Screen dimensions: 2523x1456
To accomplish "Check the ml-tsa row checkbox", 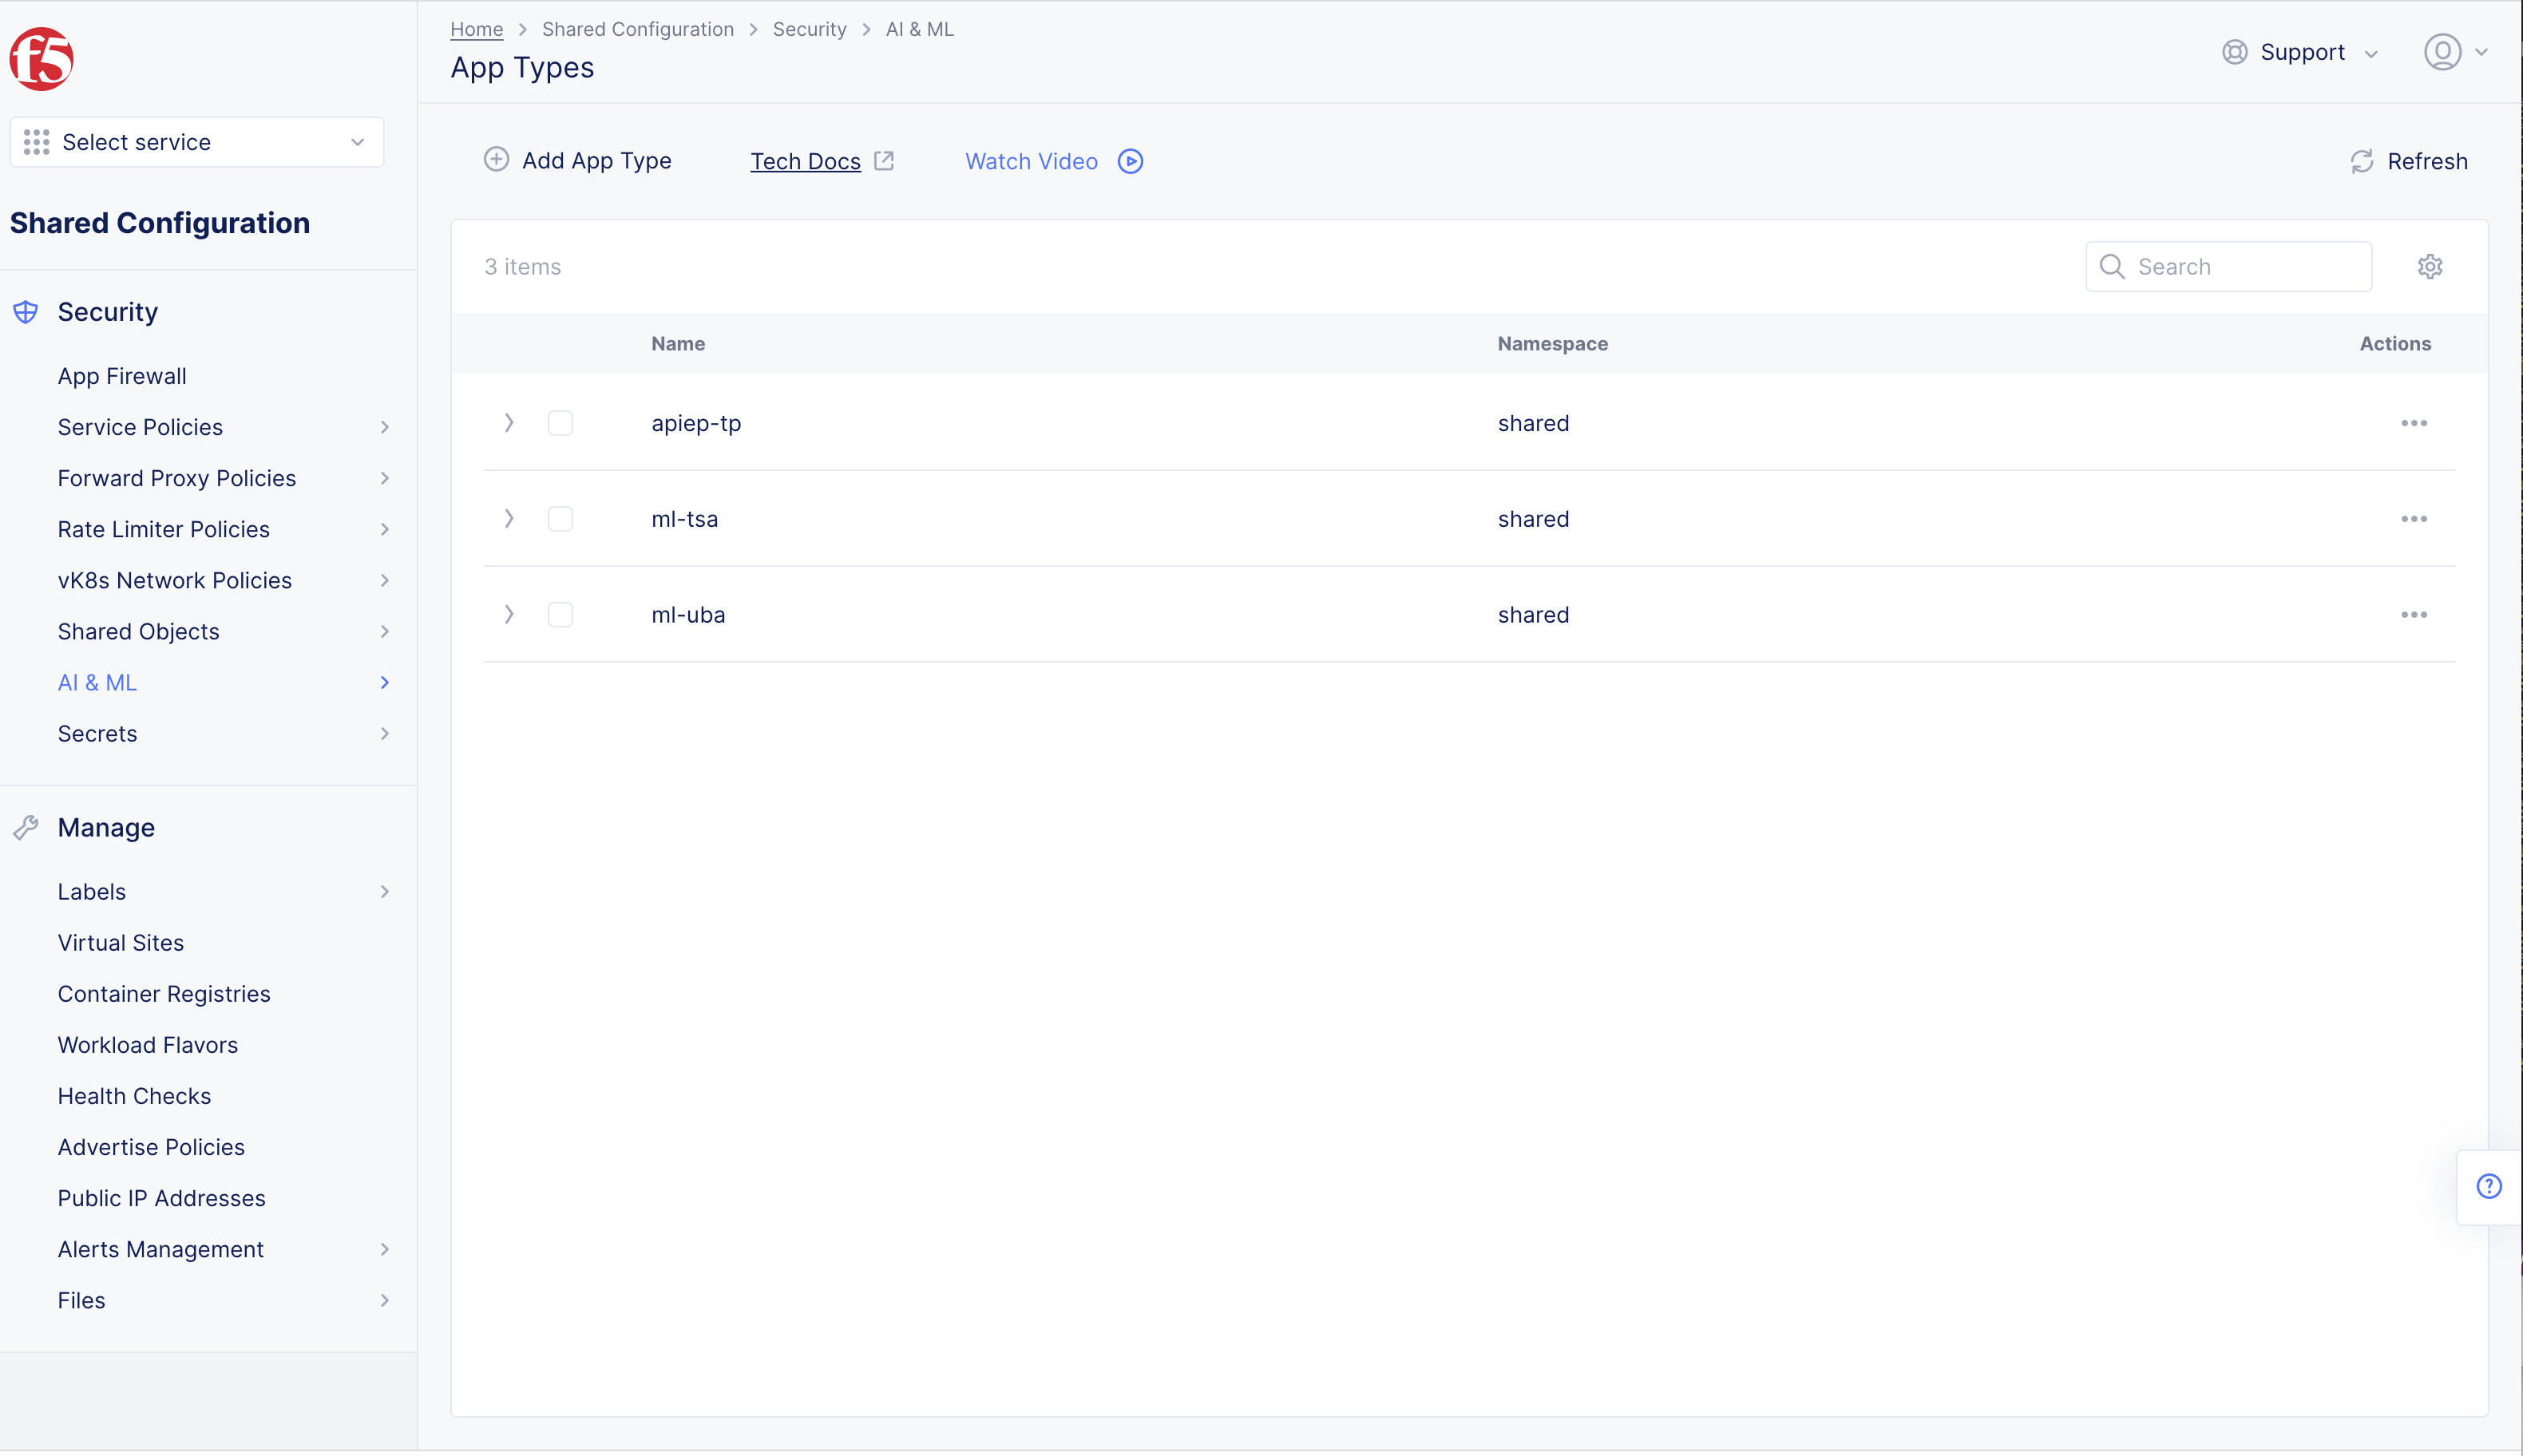I will click(560, 518).
